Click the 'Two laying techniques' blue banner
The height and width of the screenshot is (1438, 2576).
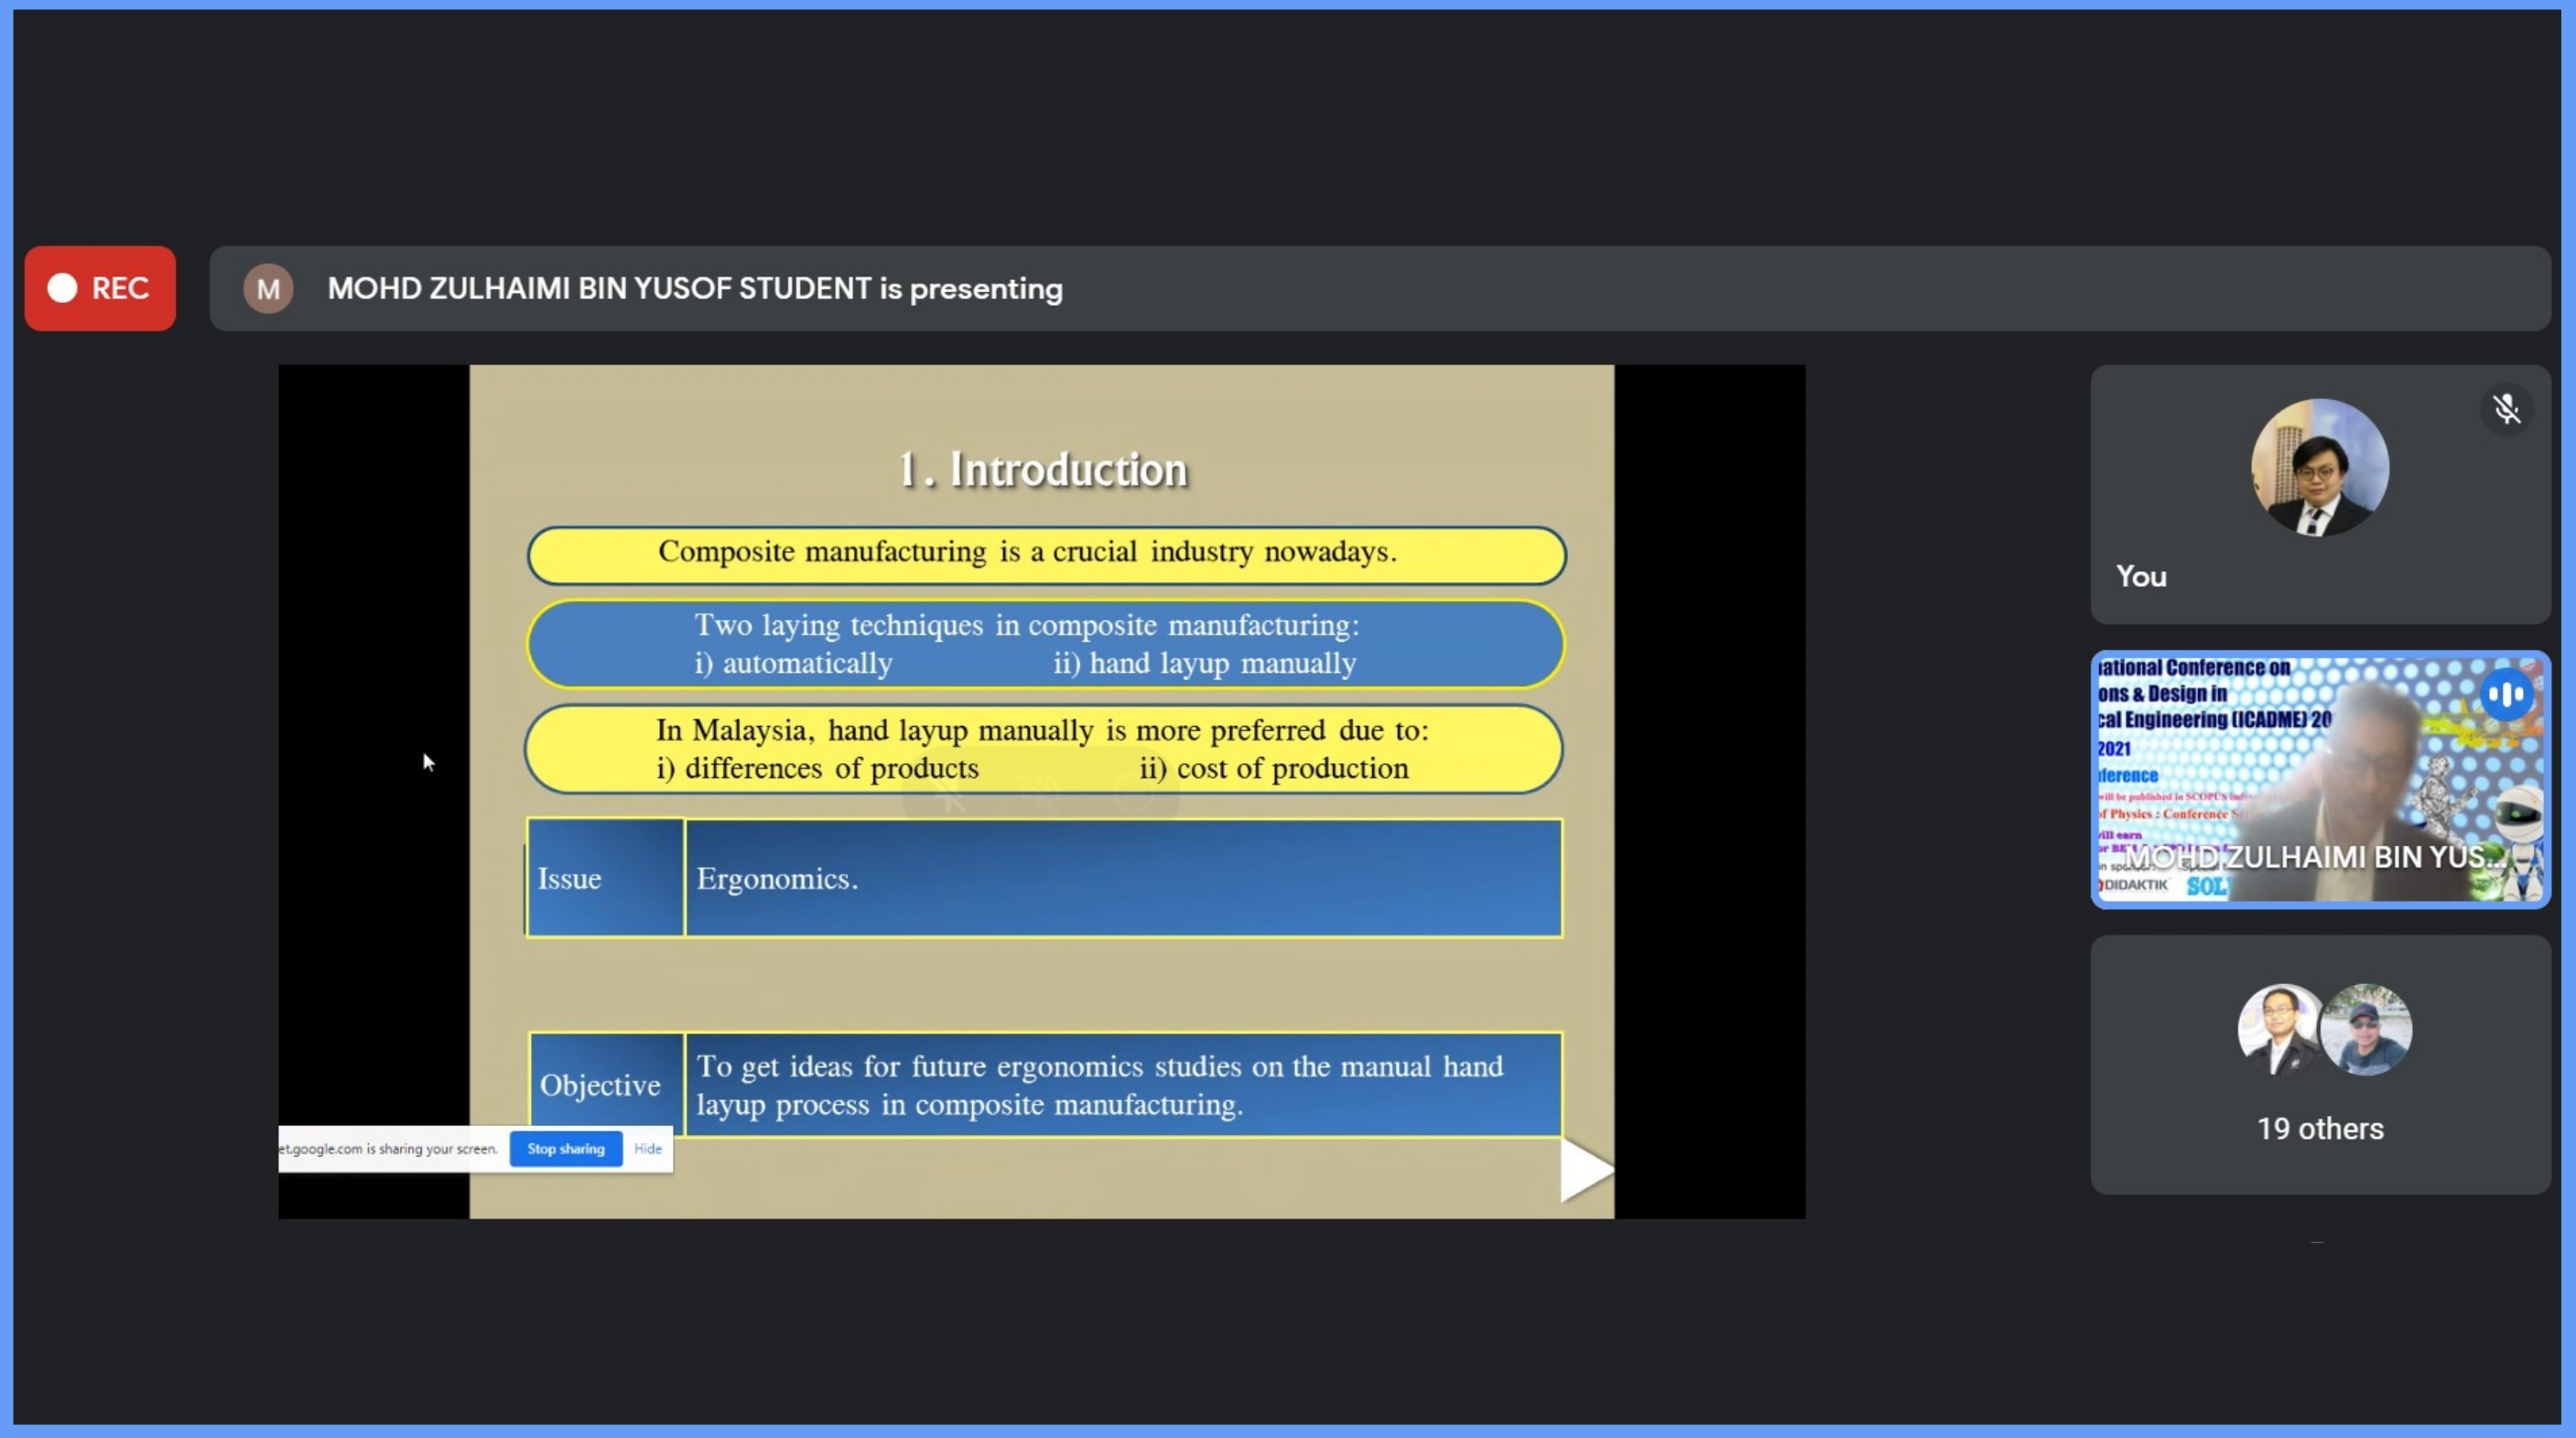[1046, 644]
